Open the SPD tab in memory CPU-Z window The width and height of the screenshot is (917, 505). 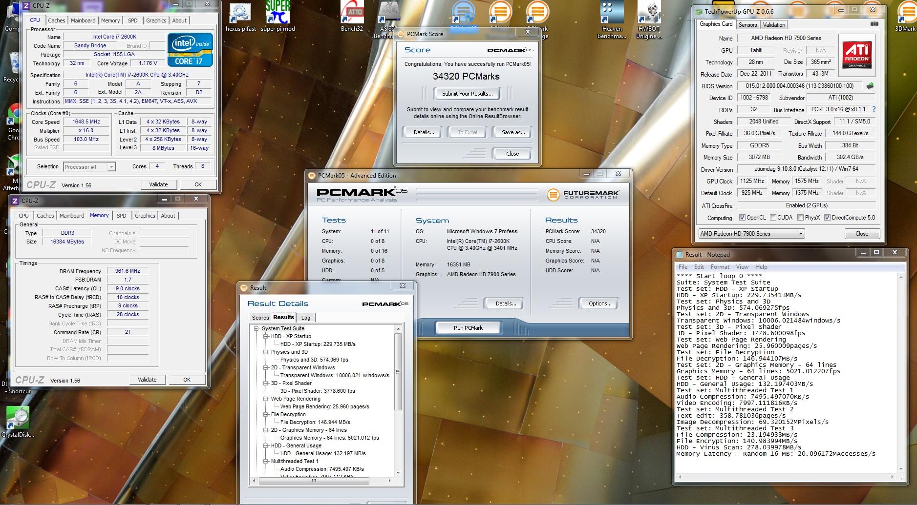(x=122, y=216)
